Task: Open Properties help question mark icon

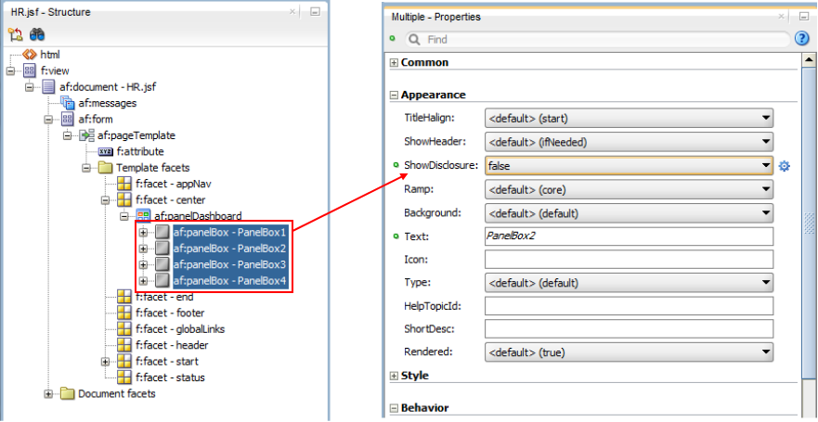Action: (x=801, y=39)
